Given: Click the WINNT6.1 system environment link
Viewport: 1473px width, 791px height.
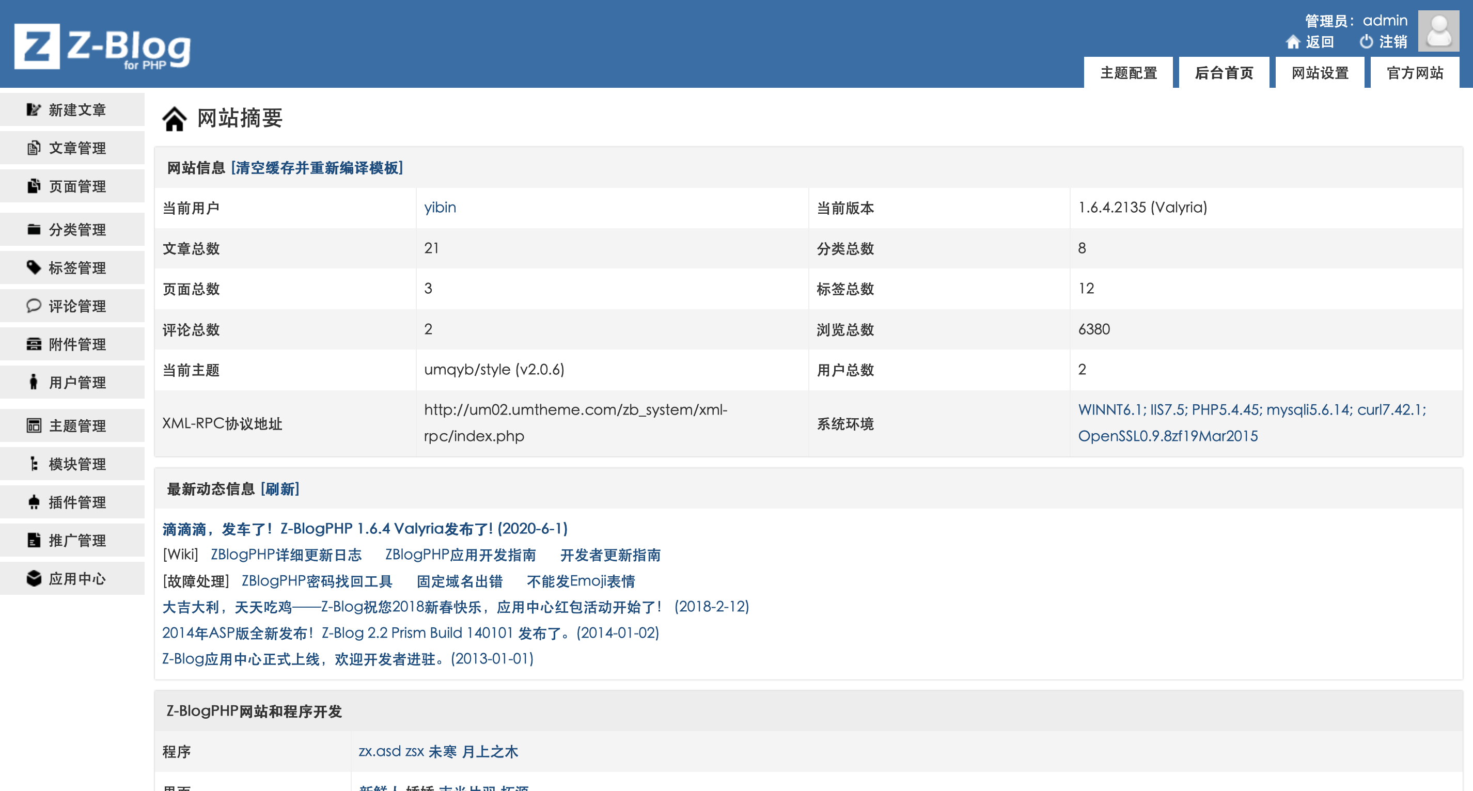Looking at the screenshot, I should tap(1252, 422).
